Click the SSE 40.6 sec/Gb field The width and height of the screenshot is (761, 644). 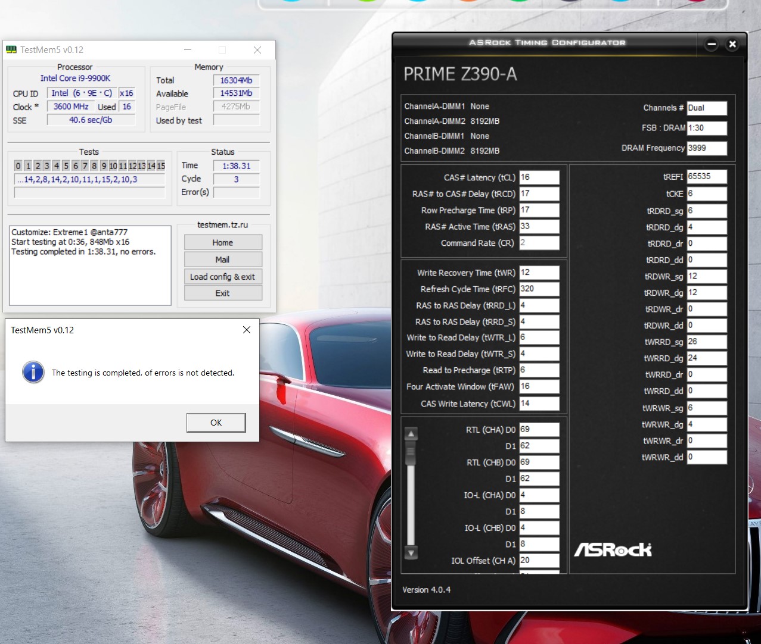[x=91, y=120]
